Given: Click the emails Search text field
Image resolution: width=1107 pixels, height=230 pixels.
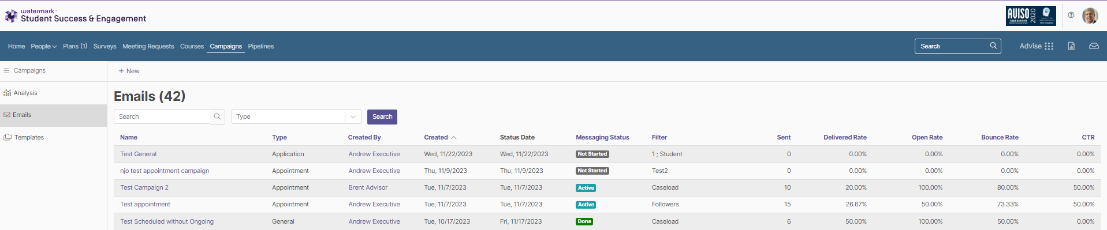Looking at the screenshot, I should [163, 116].
